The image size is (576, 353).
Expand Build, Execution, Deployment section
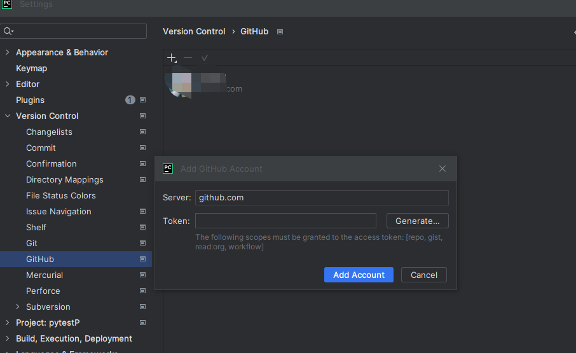8,338
